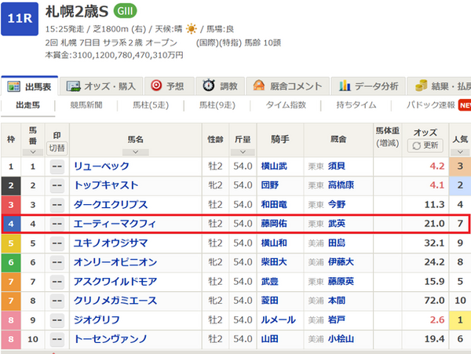Click the green GIII grade badge
This screenshot has width=471, height=354.
pyautogui.click(x=125, y=11)
